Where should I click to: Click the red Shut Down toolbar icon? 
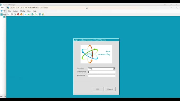click(18, 15)
